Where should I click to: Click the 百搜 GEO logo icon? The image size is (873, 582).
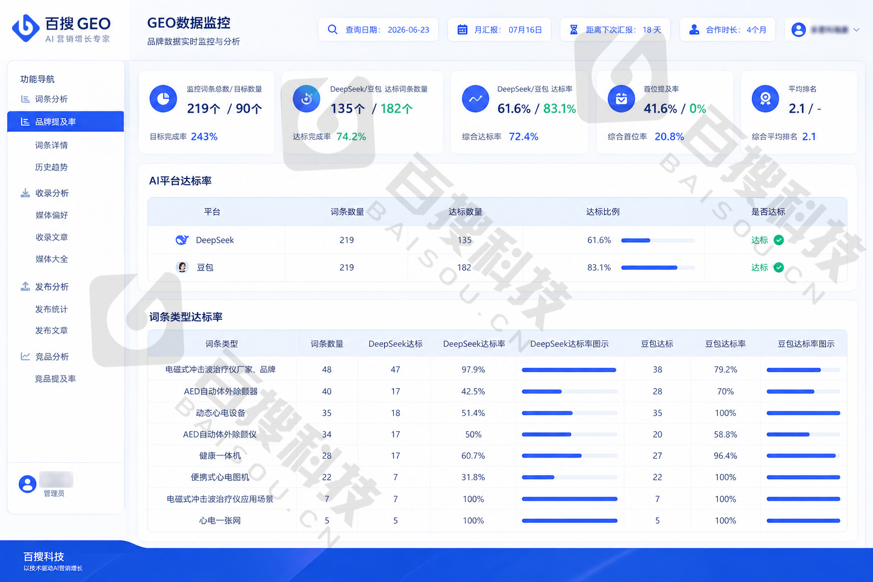pos(26,28)
